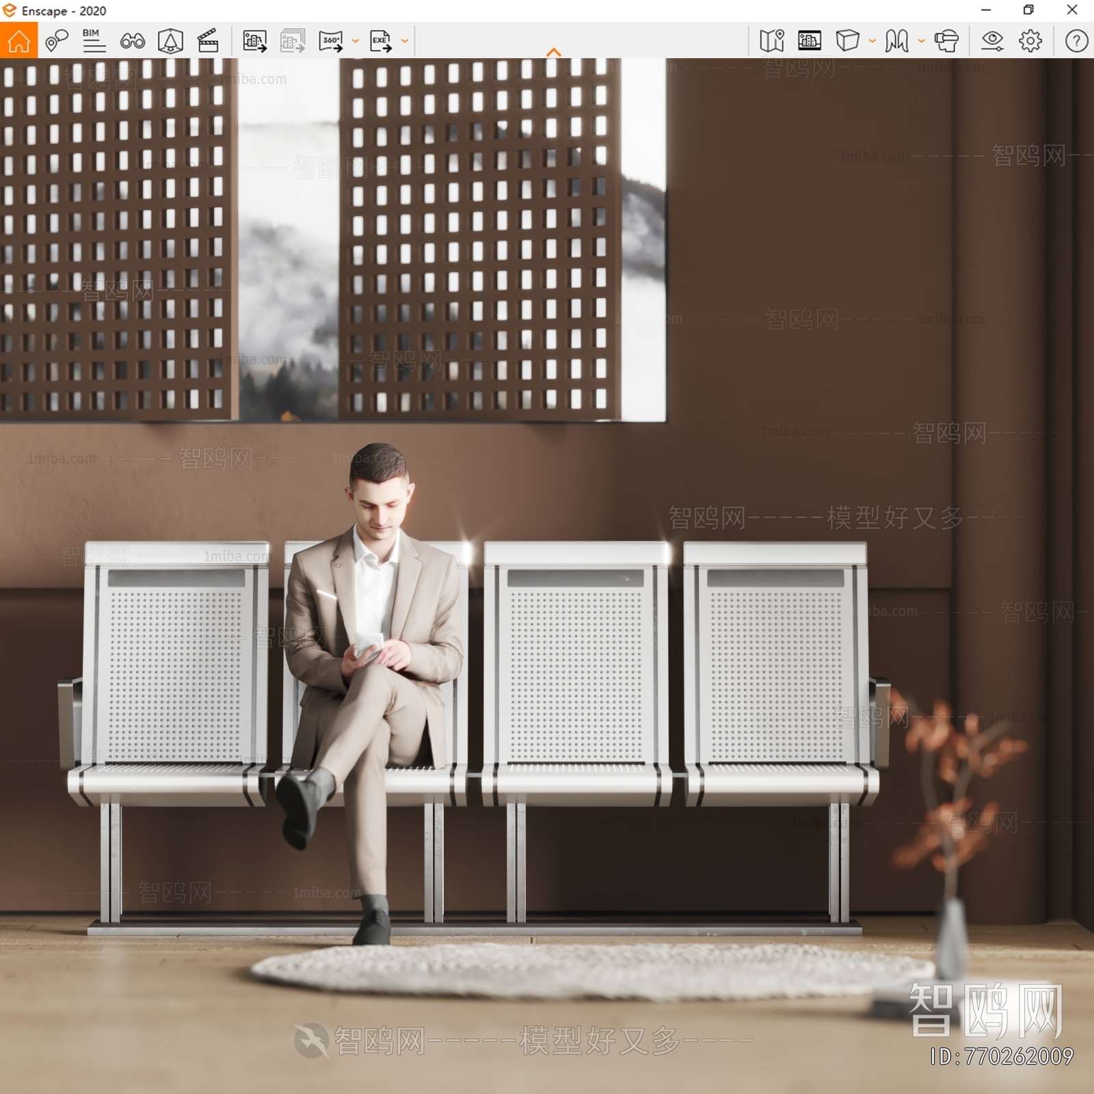Image resolution: width=1094 pixels, height=1094 pixels.
Task: Expand the EXE export dropdown arrow
Action: click(405, 41)
